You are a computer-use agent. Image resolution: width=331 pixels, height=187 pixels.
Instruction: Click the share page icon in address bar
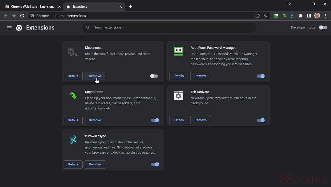(x=258, y=16)
